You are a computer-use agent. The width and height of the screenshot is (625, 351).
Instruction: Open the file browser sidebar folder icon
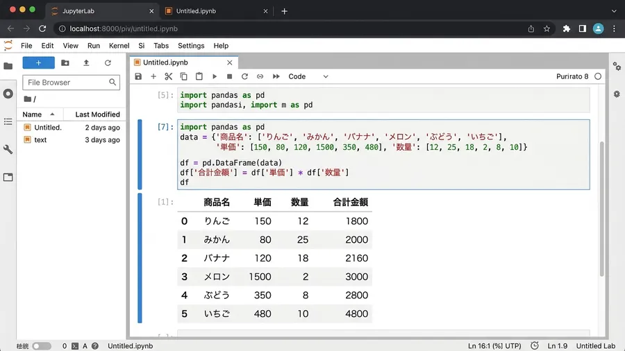pos(8,66)
